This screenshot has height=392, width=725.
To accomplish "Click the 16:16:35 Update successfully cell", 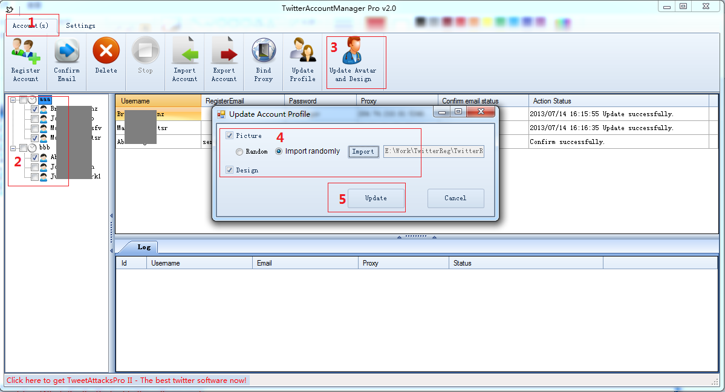I will [x=619, y=128].
